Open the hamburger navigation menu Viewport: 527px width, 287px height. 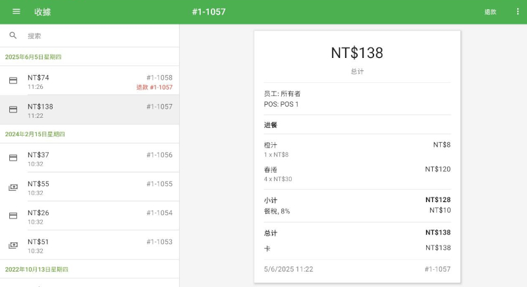click(16, 12)
